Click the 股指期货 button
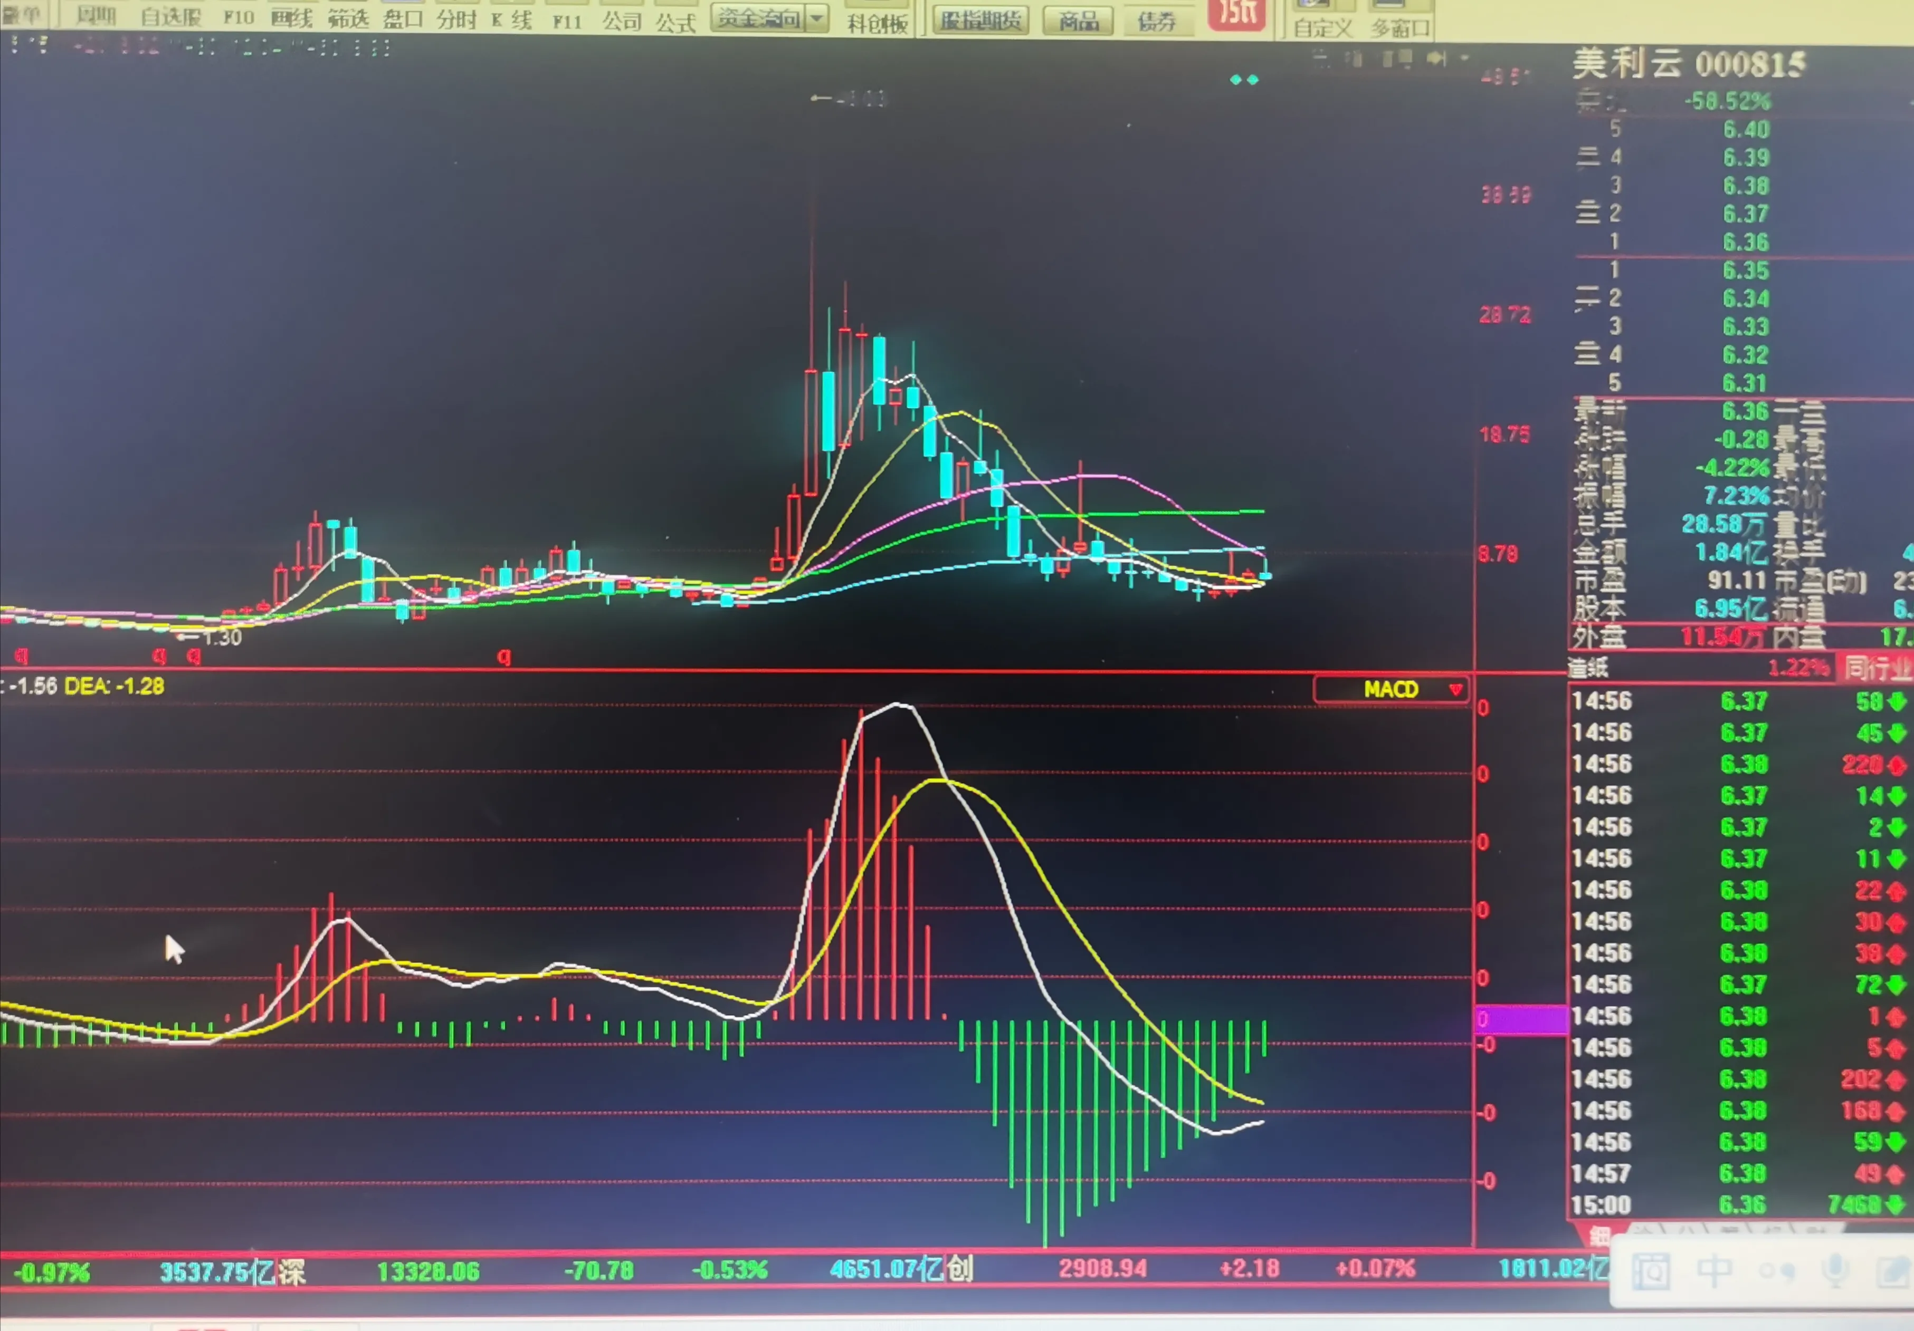 point(980,20)
